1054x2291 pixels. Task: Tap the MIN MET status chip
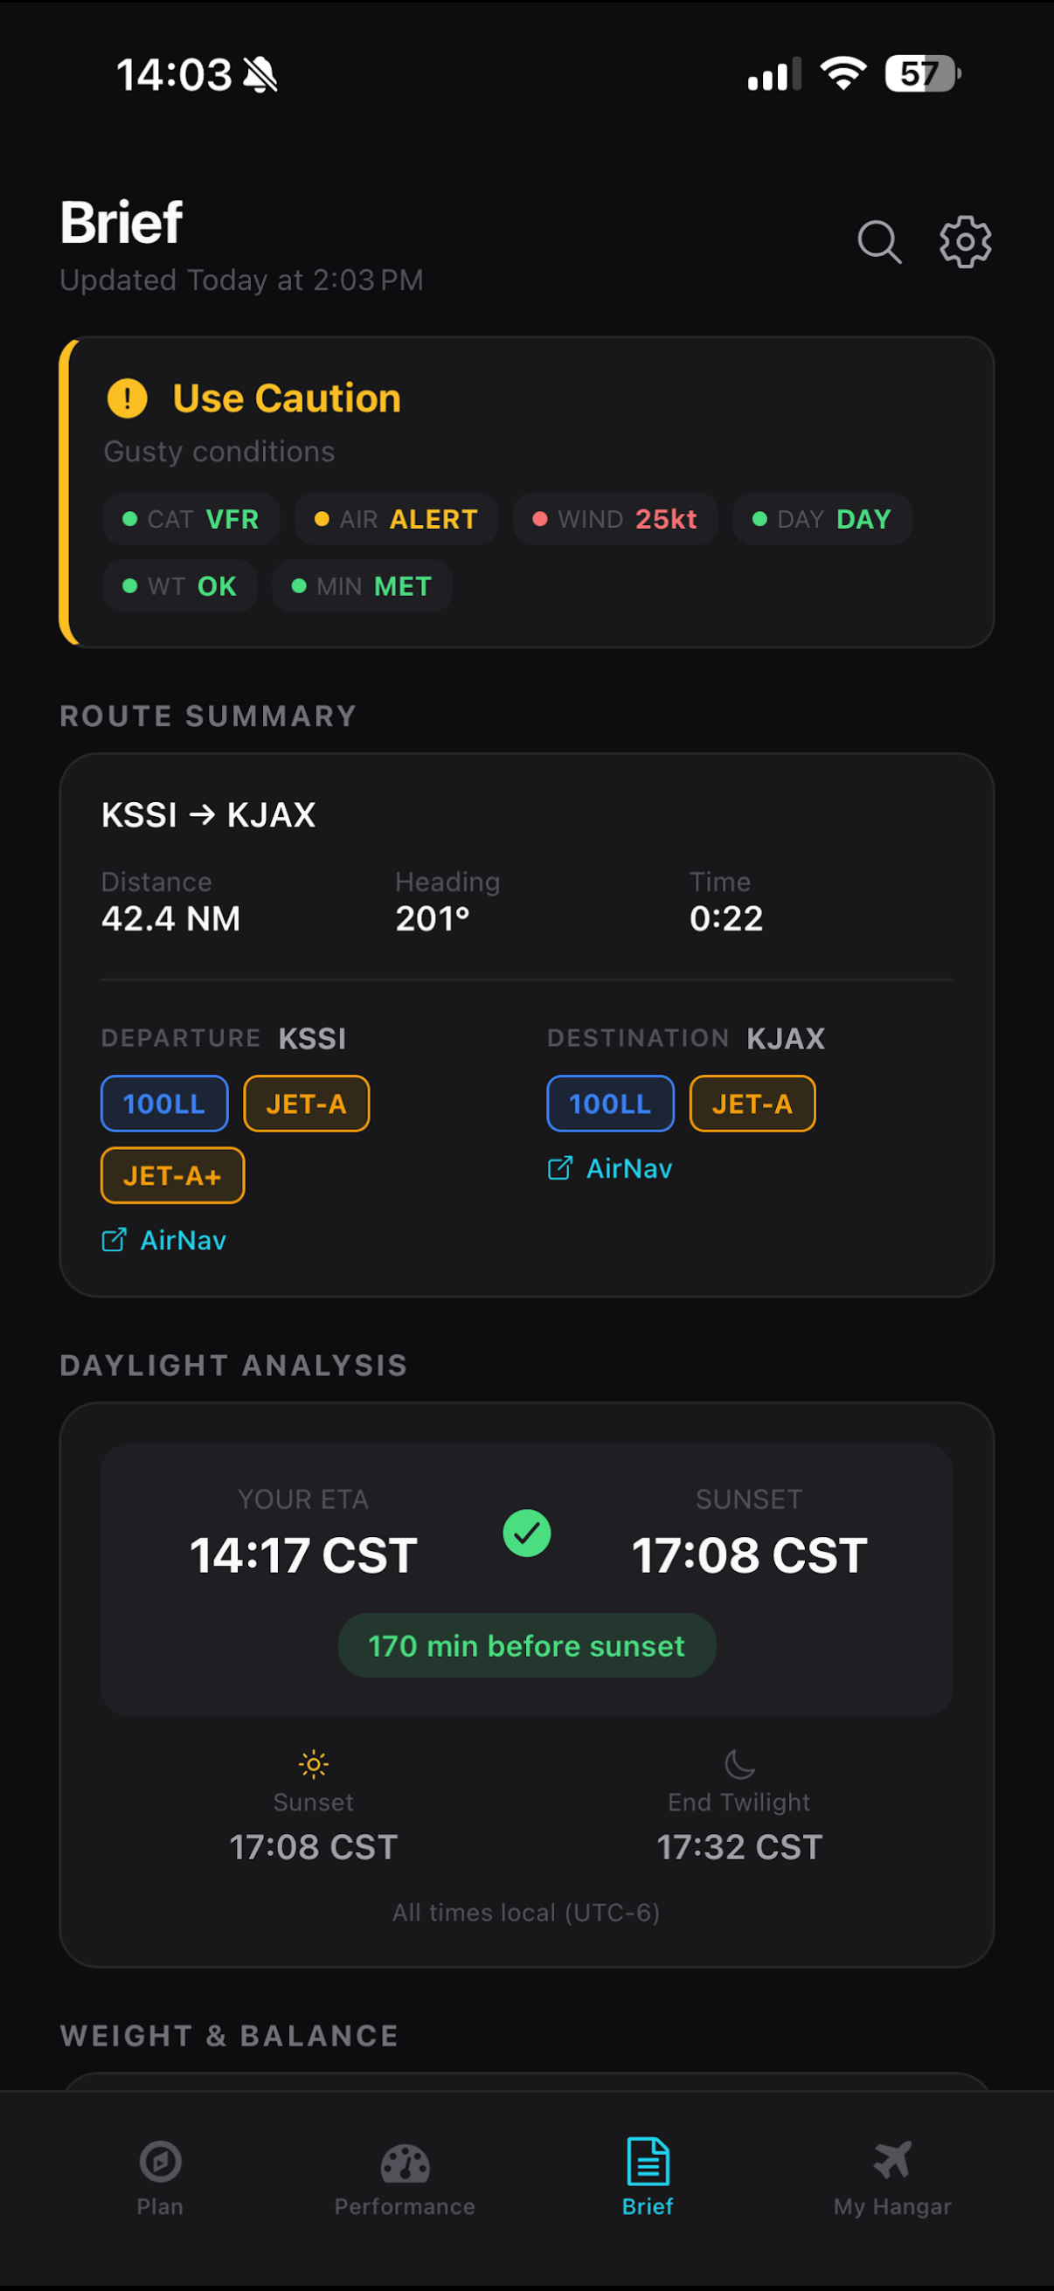tap(362, 587)
